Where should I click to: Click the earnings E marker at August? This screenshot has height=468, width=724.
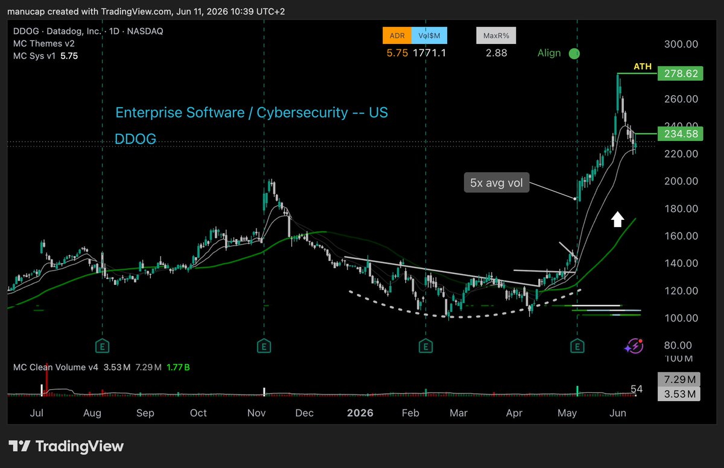click(x=103, y=346)
